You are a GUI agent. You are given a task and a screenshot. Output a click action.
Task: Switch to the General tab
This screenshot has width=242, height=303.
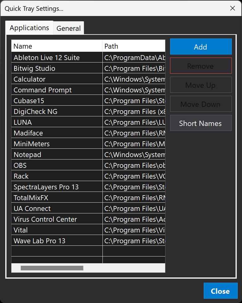[x=69, y=28]
